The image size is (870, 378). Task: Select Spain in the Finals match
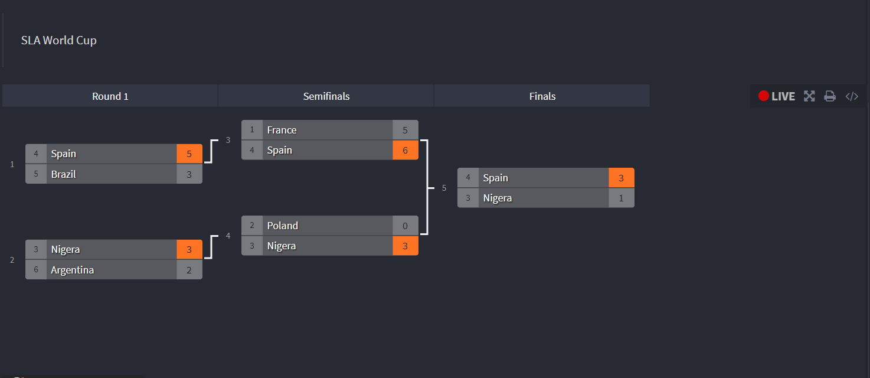pos(496,178)
